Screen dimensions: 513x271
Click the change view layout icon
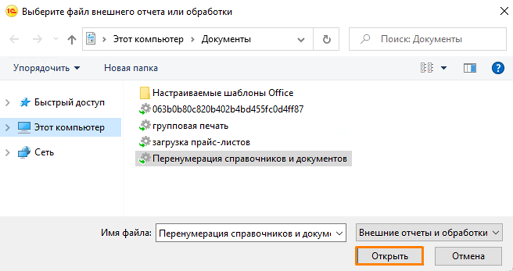(426, 68)
